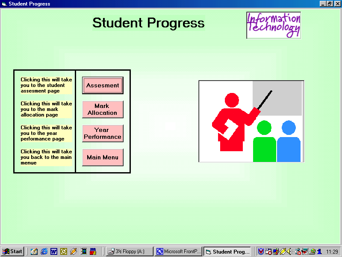The height and width of the screenshot is (257, 342).
Task: Click the note about the year performance page
Action: point(46,133)
